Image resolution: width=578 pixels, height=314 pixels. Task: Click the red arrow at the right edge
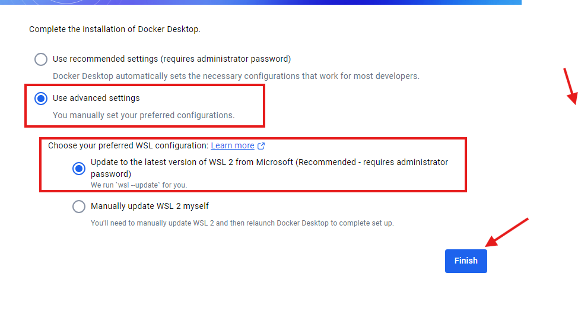coord(570,87)
